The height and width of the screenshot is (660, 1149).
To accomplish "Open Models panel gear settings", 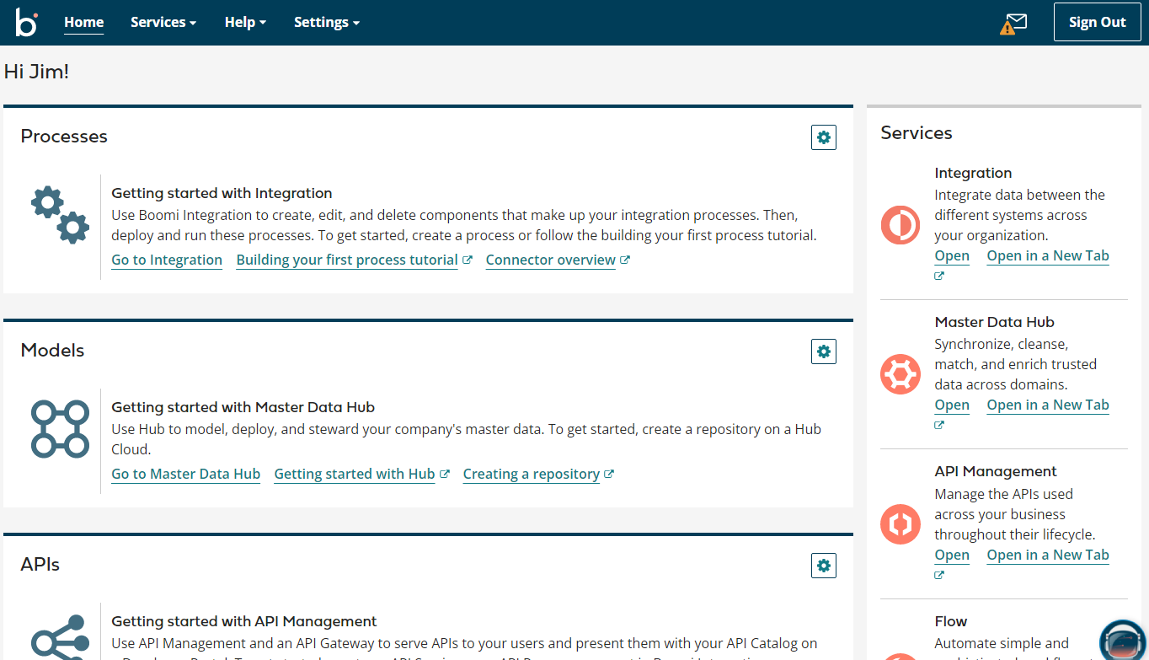I will 824,351.
